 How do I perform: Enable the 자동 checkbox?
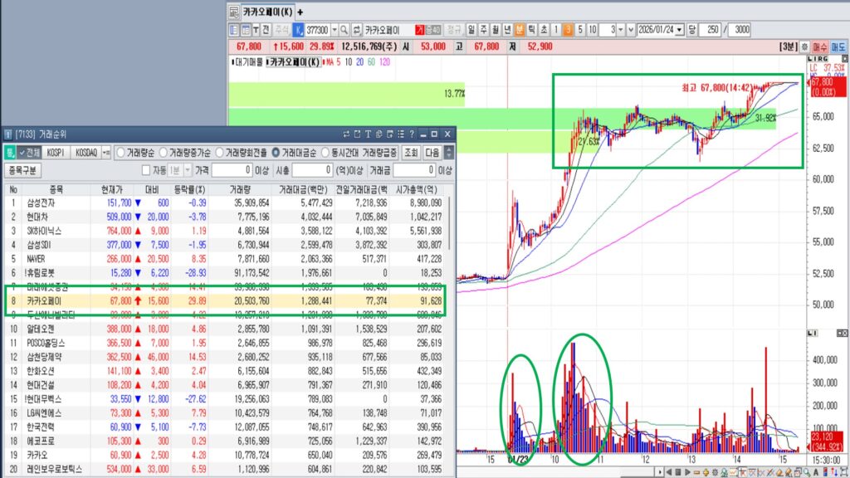(145, 170)
